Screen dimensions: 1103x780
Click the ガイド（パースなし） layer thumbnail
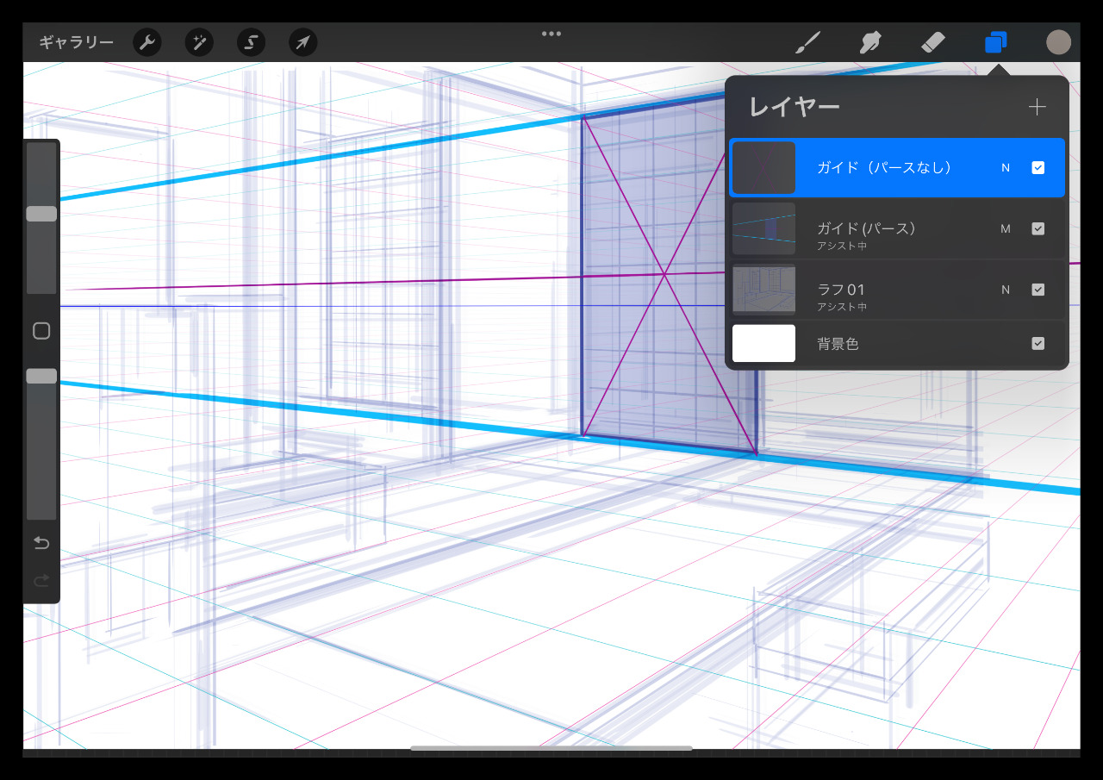click(763, 168)
